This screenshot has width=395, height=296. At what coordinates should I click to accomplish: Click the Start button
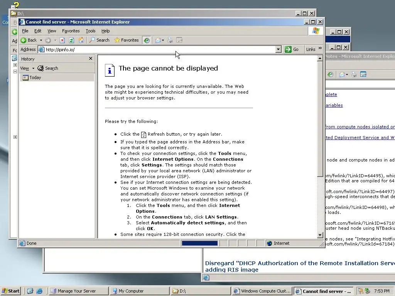pos(10,291)
